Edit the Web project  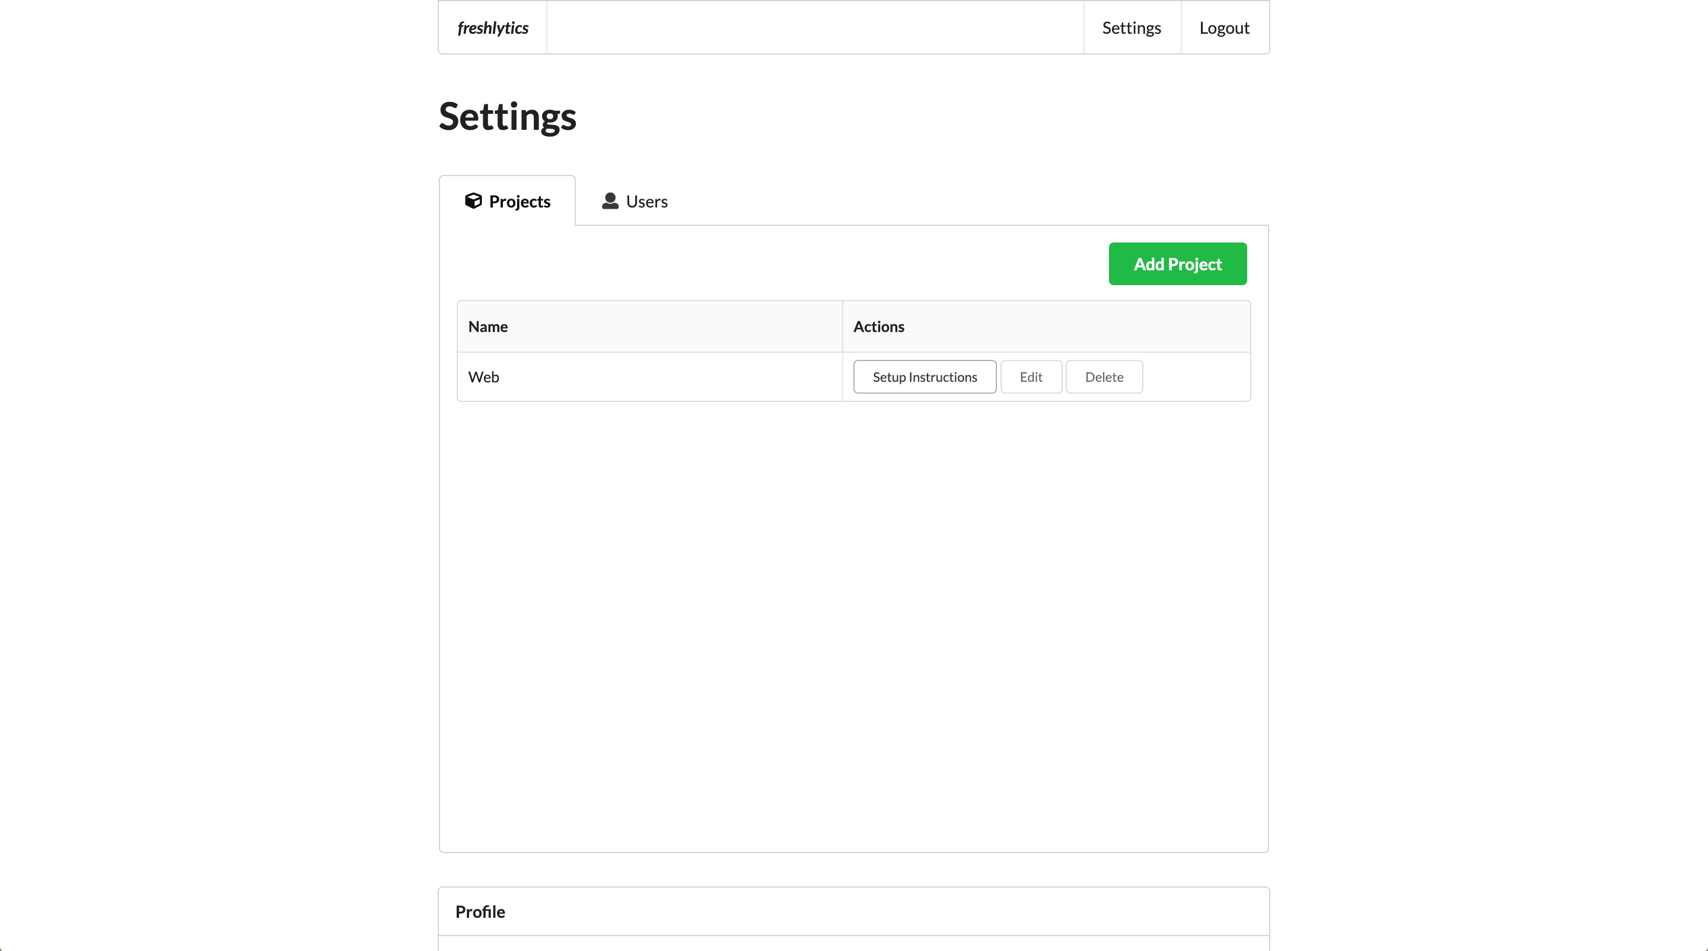pos(1030,376)
